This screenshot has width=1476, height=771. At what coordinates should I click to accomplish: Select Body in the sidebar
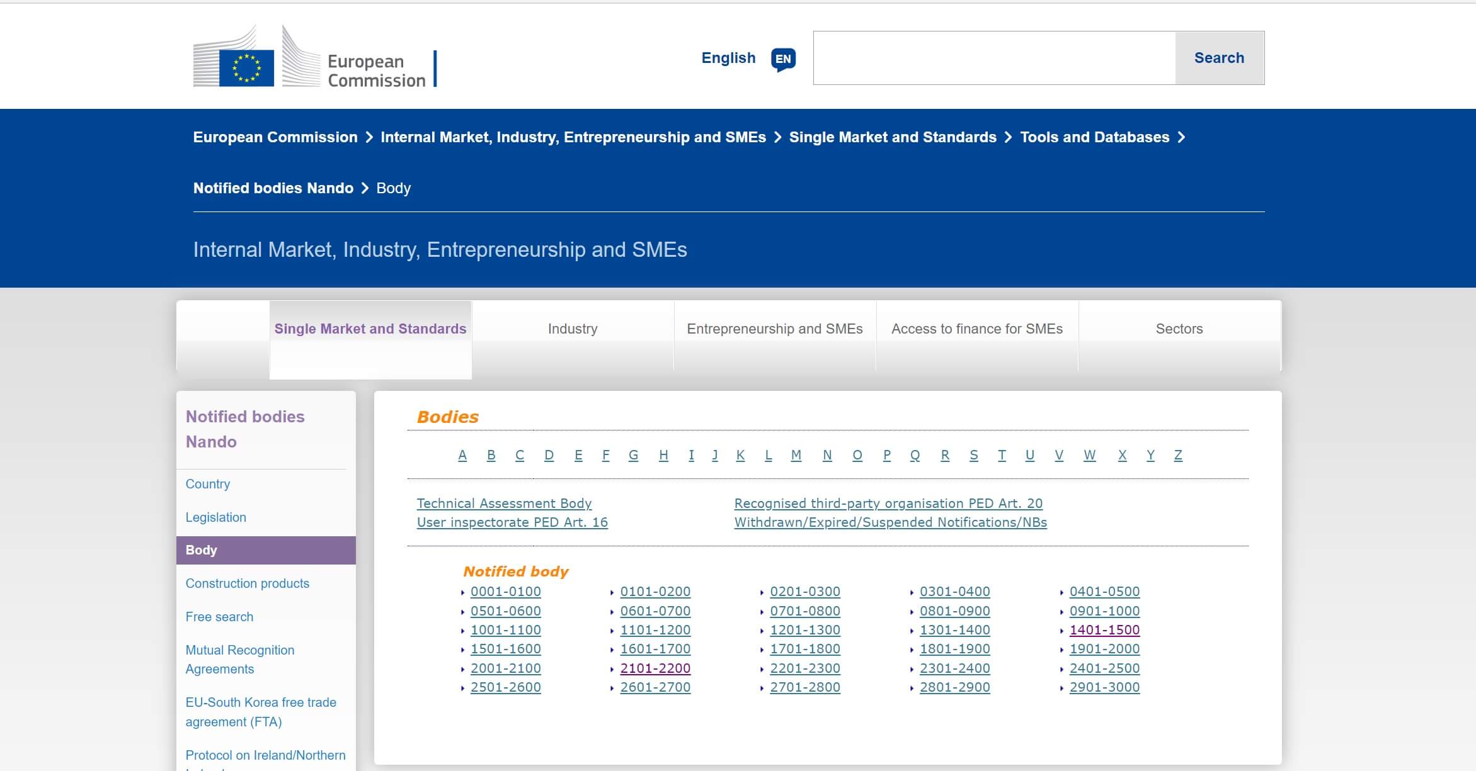tap(266, 550)
